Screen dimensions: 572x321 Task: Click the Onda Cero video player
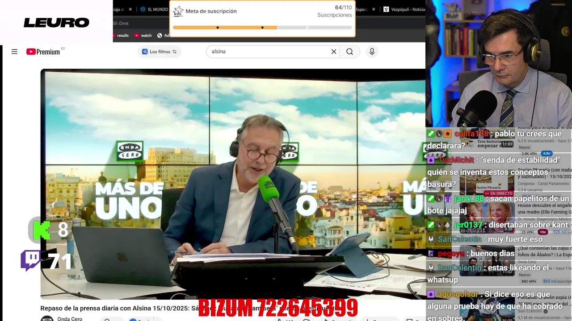click(233, 184)
